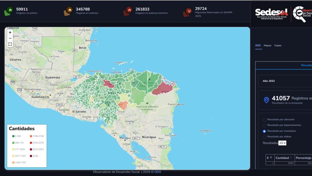This screenshot has width=312, height=176.
Task: Sort table by the # column
Action: [269, 158]
